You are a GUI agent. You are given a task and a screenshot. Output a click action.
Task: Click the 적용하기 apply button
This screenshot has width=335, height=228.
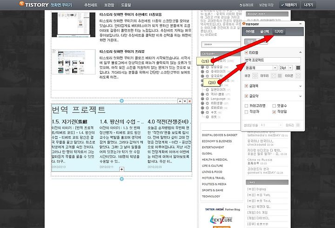click(289, 5)
